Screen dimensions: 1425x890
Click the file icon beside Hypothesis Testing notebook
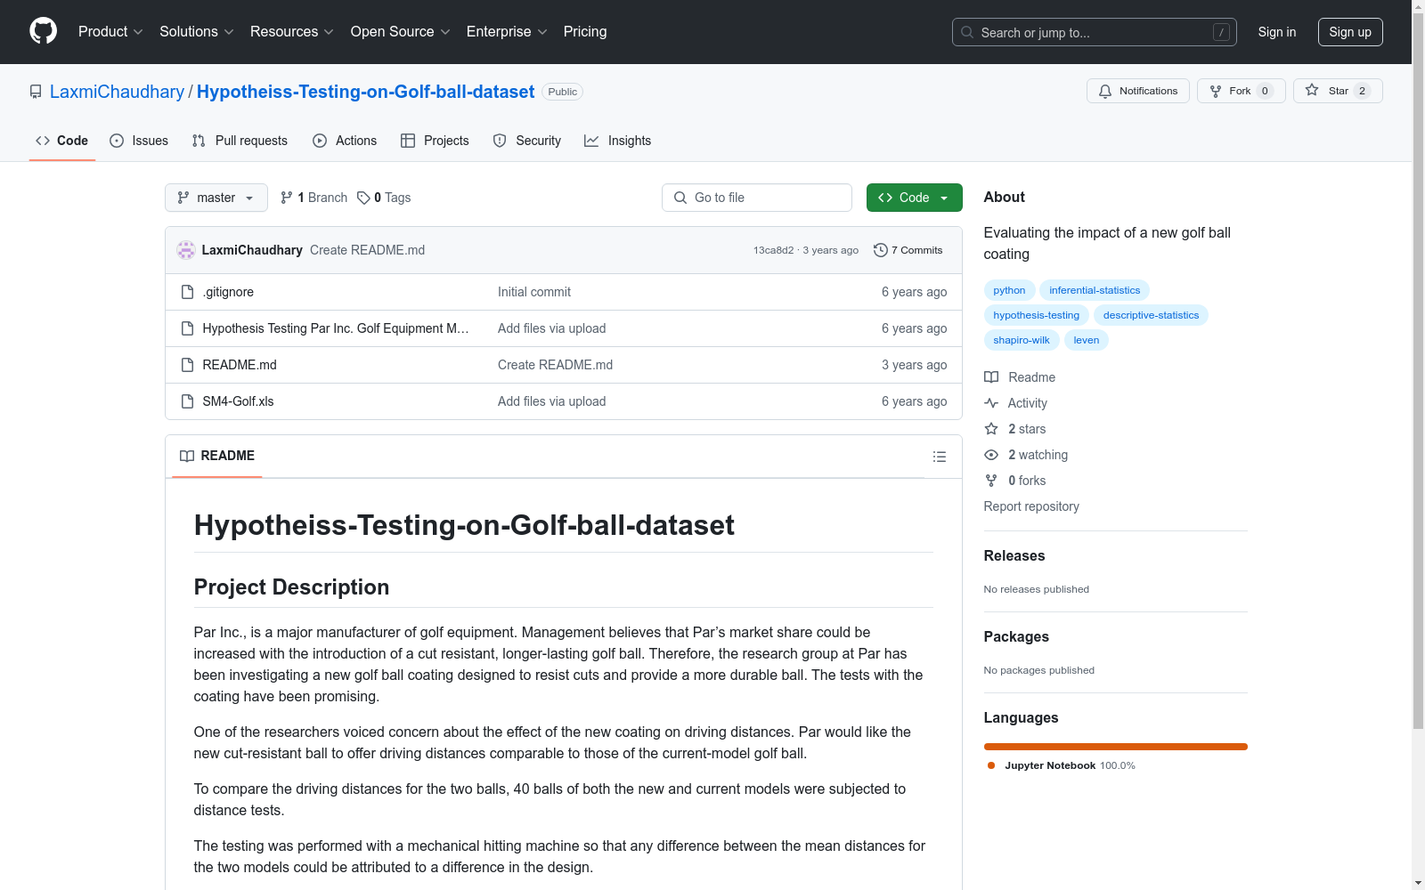pos(187,328)
